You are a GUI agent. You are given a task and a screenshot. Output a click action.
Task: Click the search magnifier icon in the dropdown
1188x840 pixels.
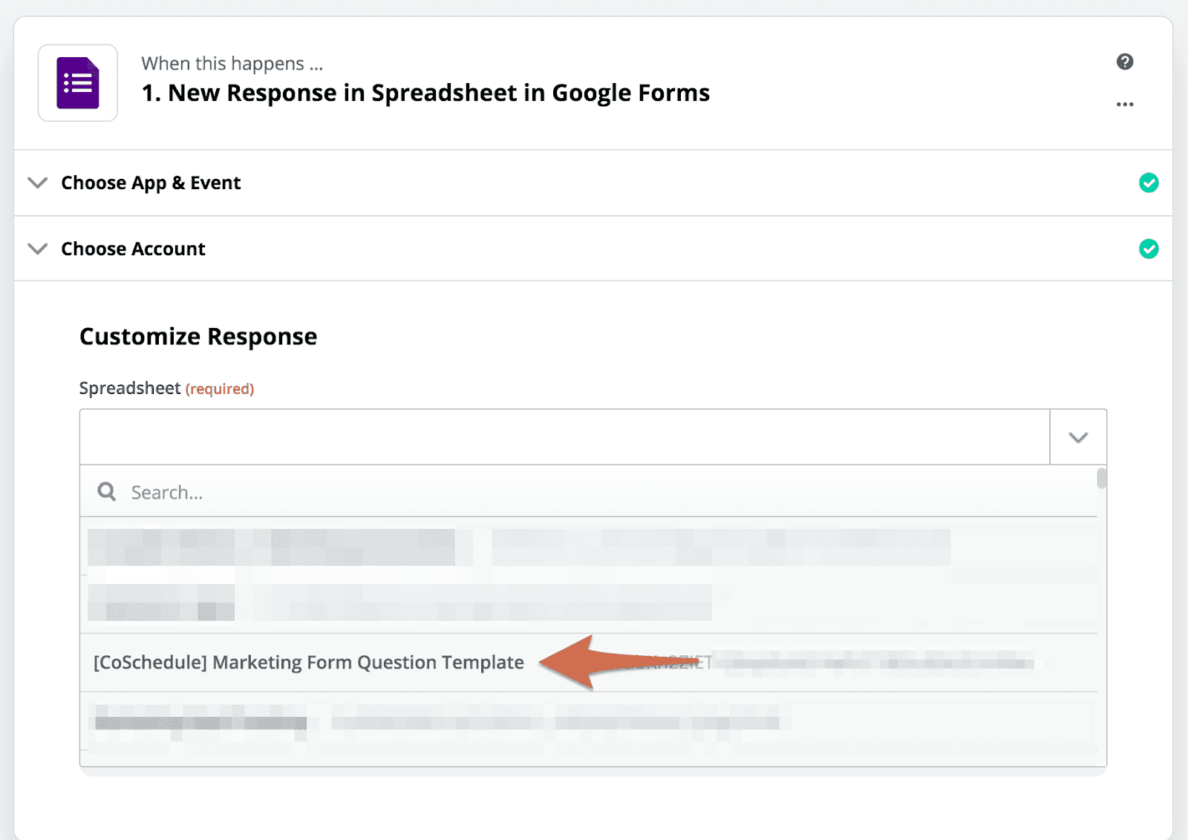click(106, 491)
